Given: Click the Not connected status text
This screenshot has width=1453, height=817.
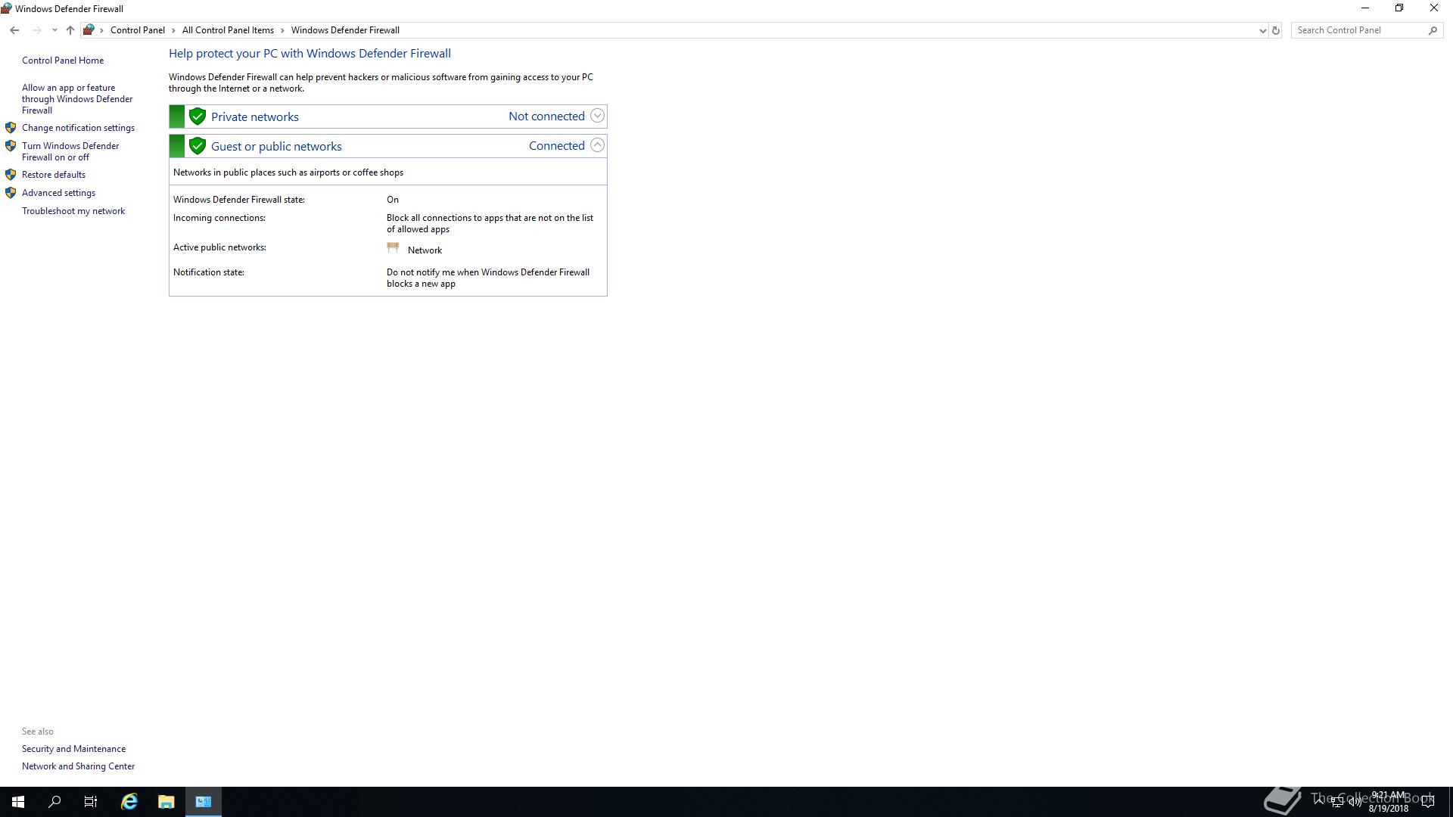Looking at the screenshot, I should click(x=546, y=116).
